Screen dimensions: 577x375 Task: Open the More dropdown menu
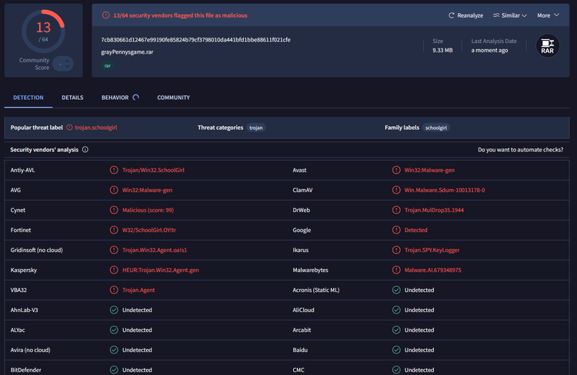pyautogui.click(x=547, y=15)
